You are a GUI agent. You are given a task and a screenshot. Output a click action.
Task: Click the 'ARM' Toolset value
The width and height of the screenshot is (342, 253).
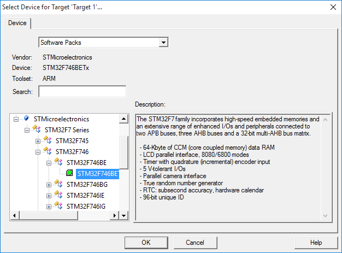[49, 79]
